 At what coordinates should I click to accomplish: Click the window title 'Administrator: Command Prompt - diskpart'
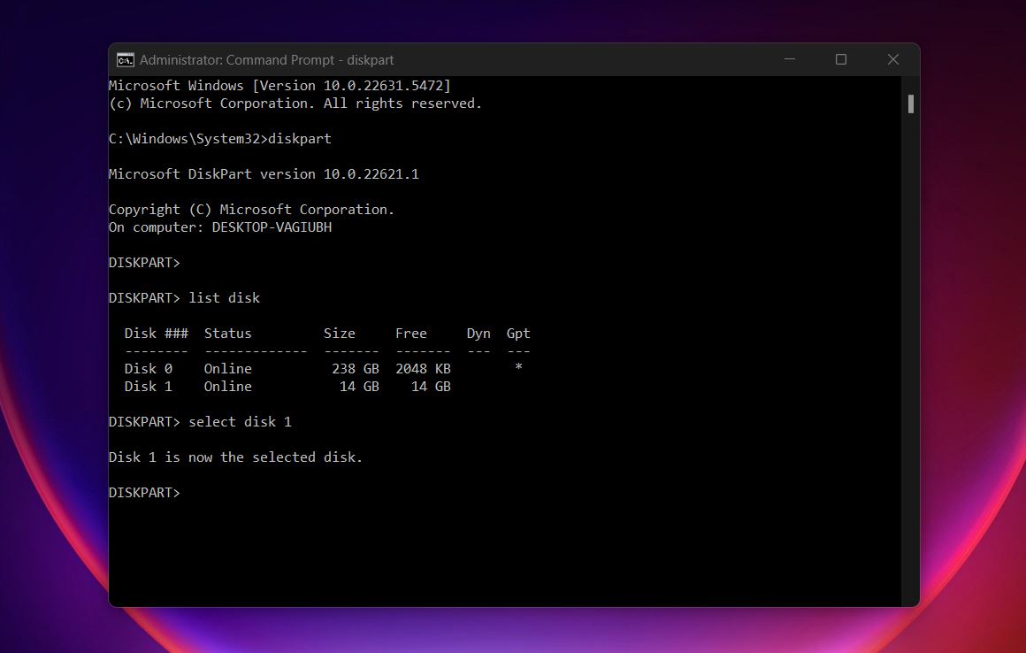[266, 60]
